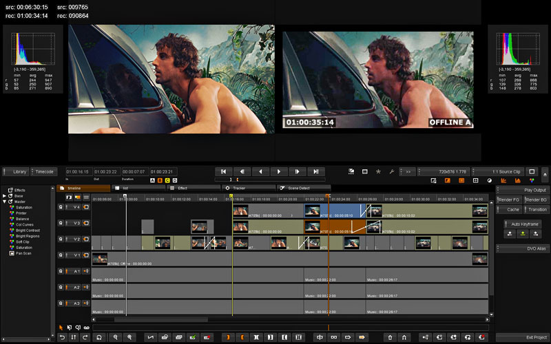Jump to the start of the clip
Screen dimensions: 551x344
click(224, 171)
